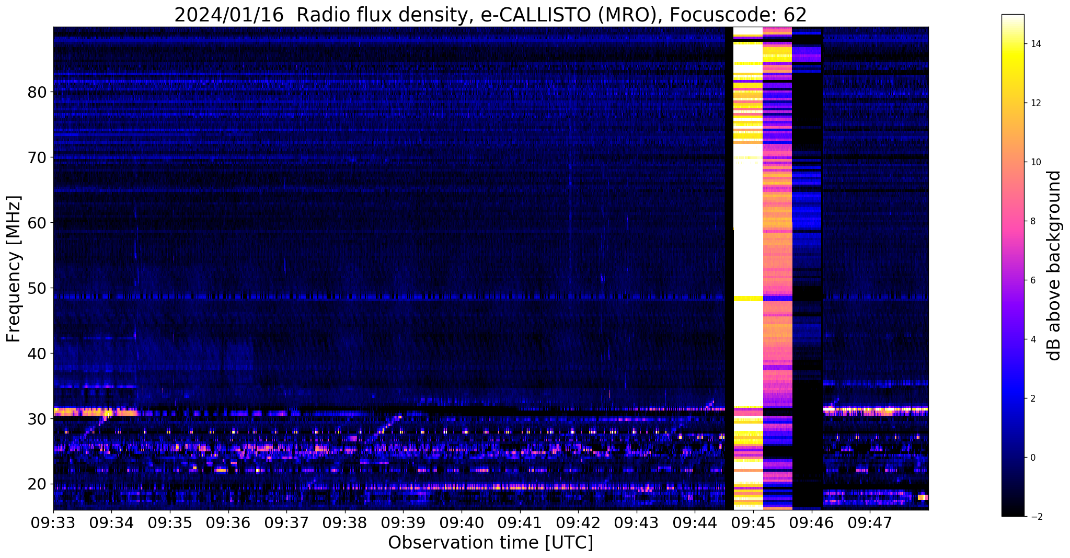Click the colorbar tick label 0

1032,458
